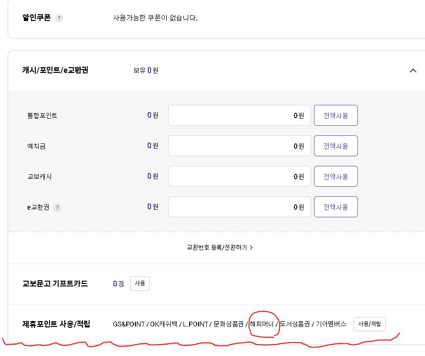Focus the 교보캐시 amount input field

tap(239, 176)
